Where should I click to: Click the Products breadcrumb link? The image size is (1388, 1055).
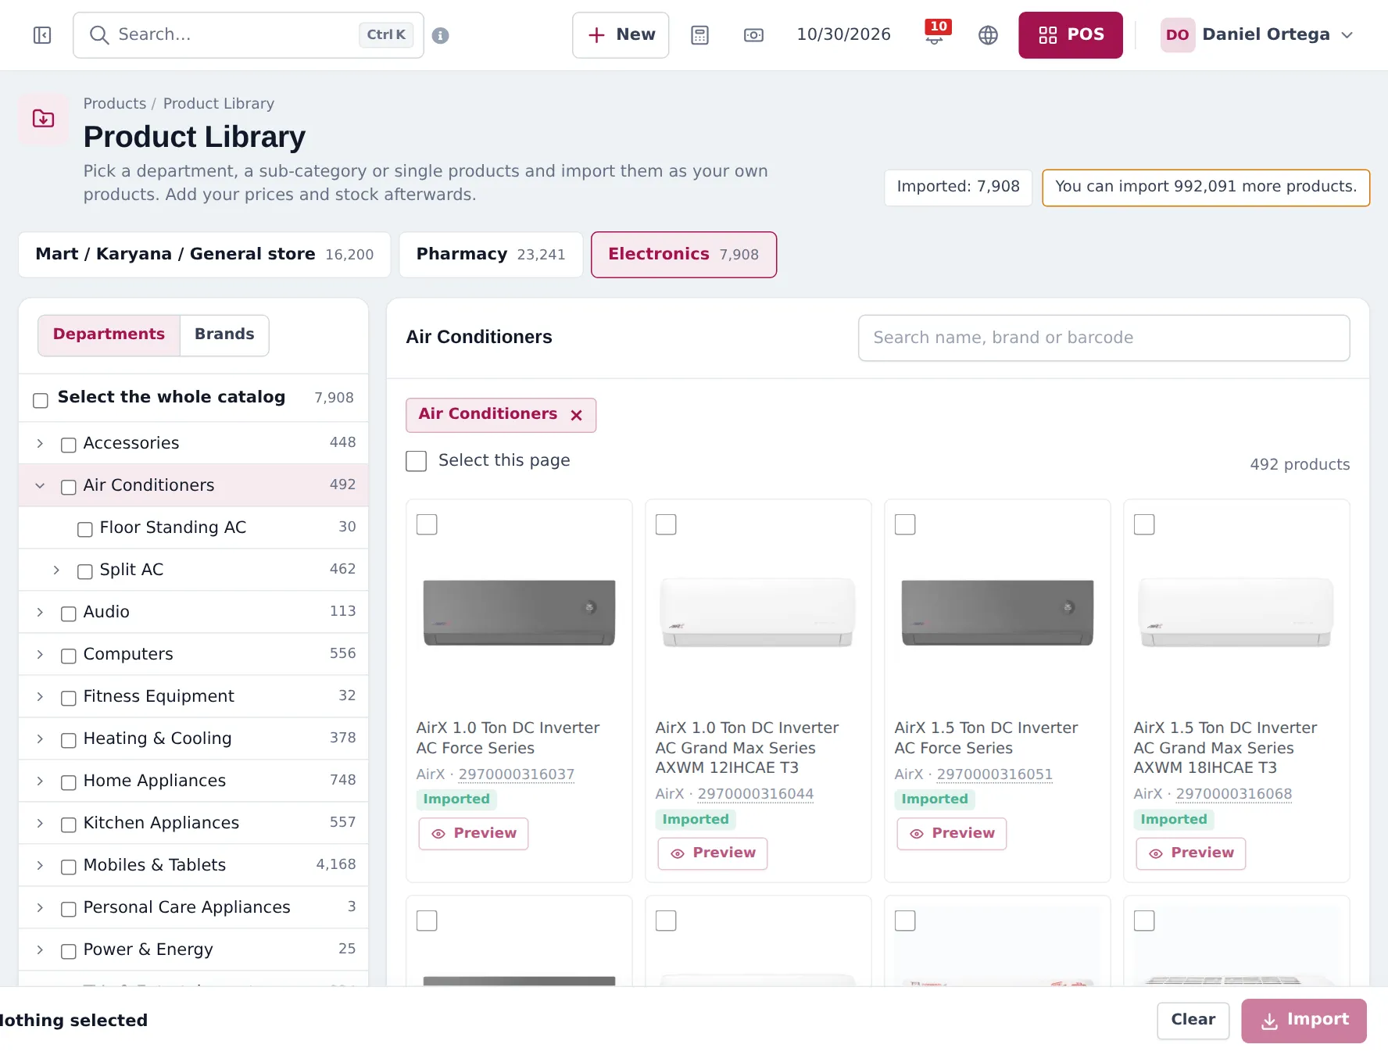115,104
